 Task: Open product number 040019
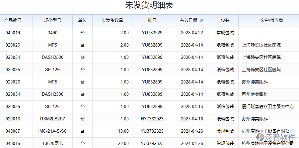[x=13, y=33]
